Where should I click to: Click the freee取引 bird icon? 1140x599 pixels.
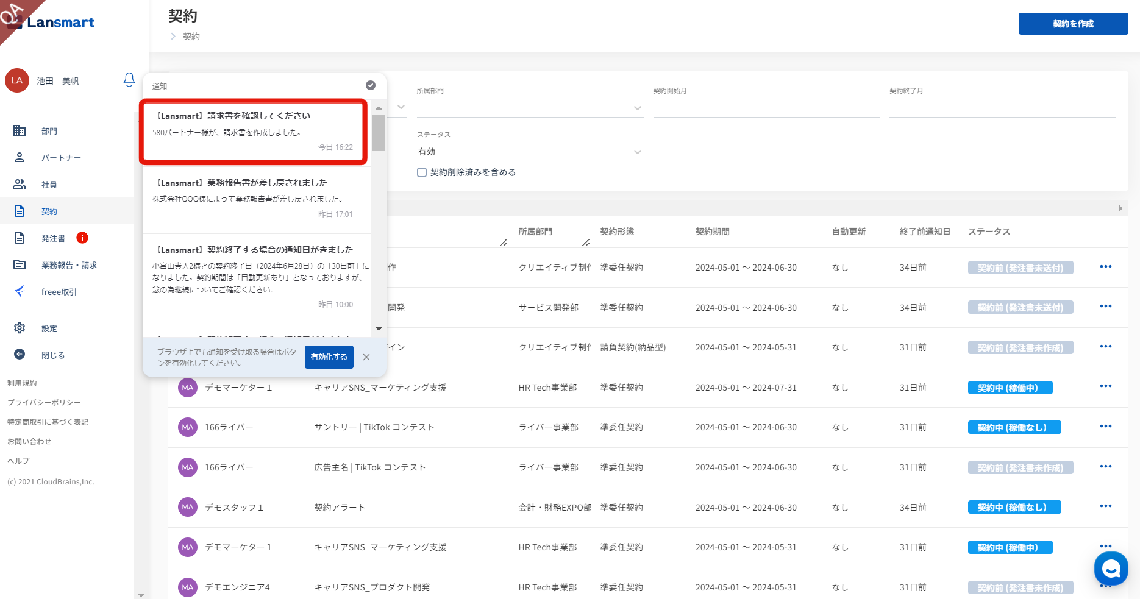(20, 291)
